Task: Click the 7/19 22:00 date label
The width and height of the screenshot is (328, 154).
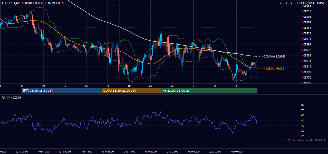Action: coord(172,152)
